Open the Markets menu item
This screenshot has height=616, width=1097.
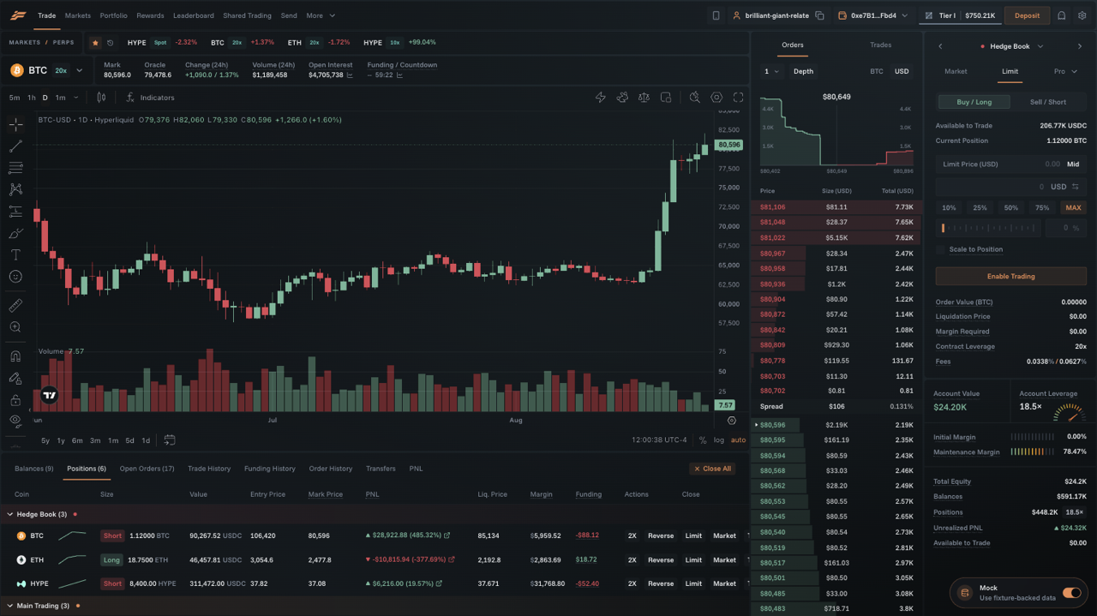pyautogui.click(x=77, y=15)
